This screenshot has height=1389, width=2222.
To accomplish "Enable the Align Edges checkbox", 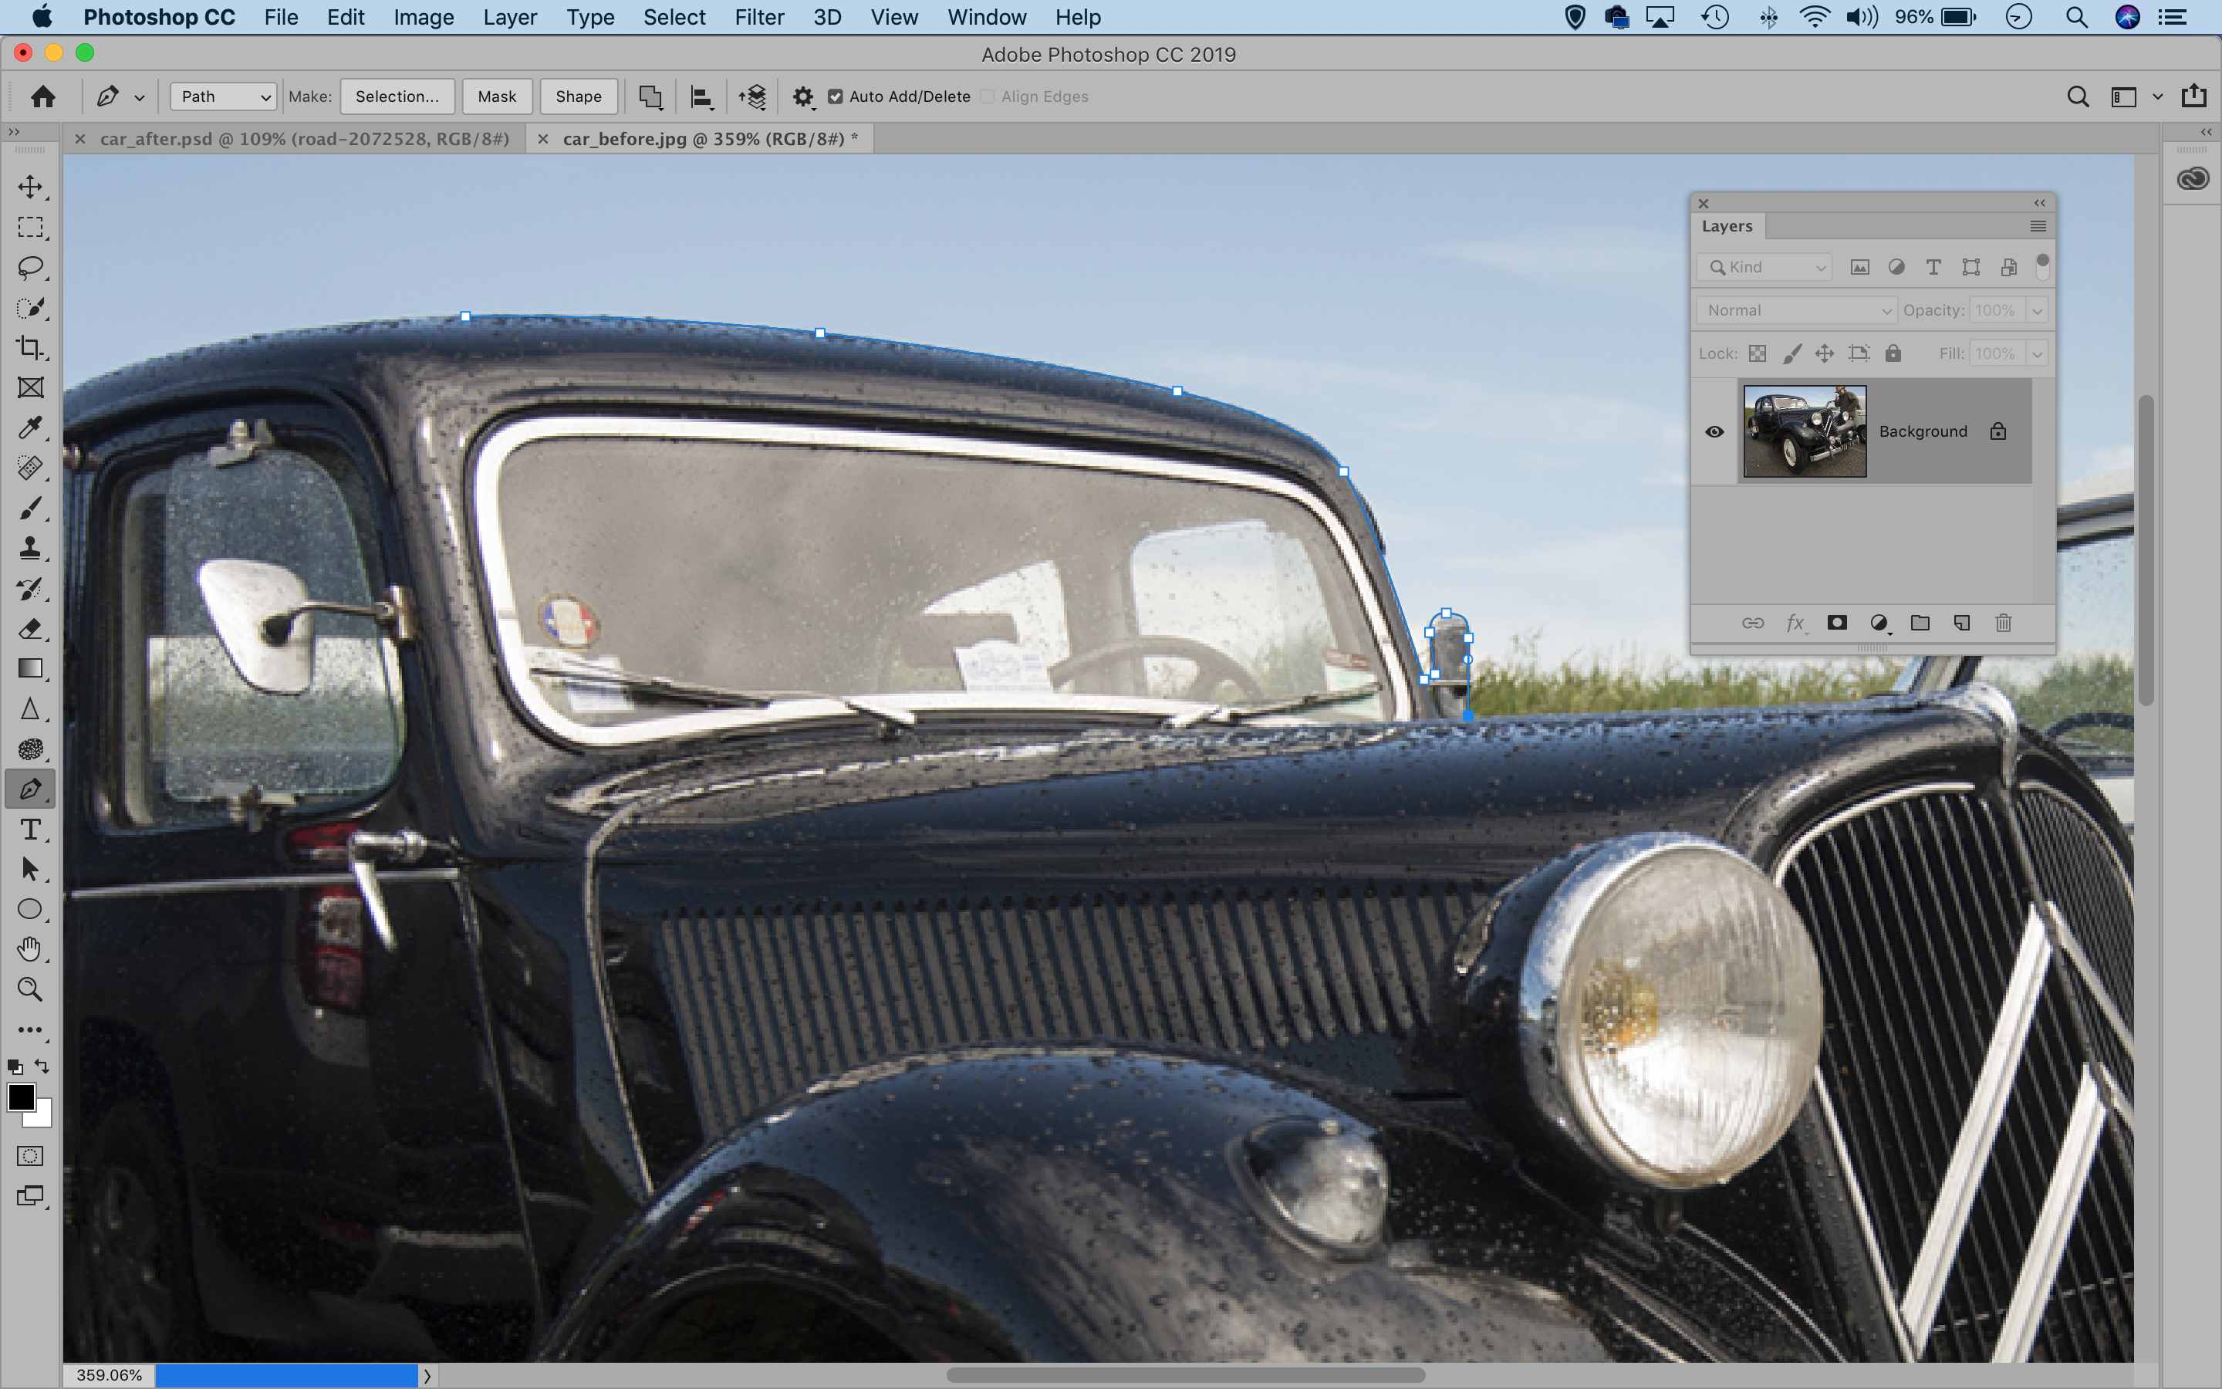I will (x=988, y=96).
